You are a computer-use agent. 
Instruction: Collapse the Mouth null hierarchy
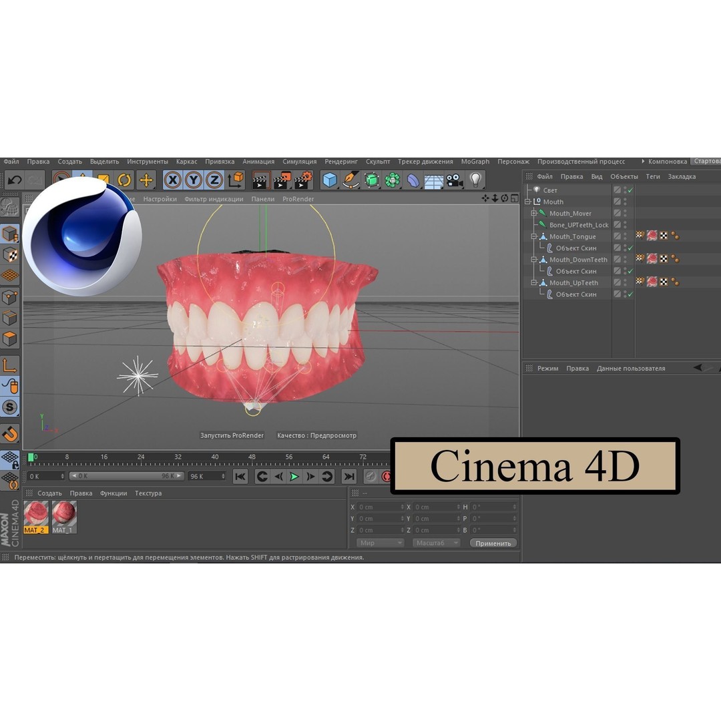coord(528,202)
